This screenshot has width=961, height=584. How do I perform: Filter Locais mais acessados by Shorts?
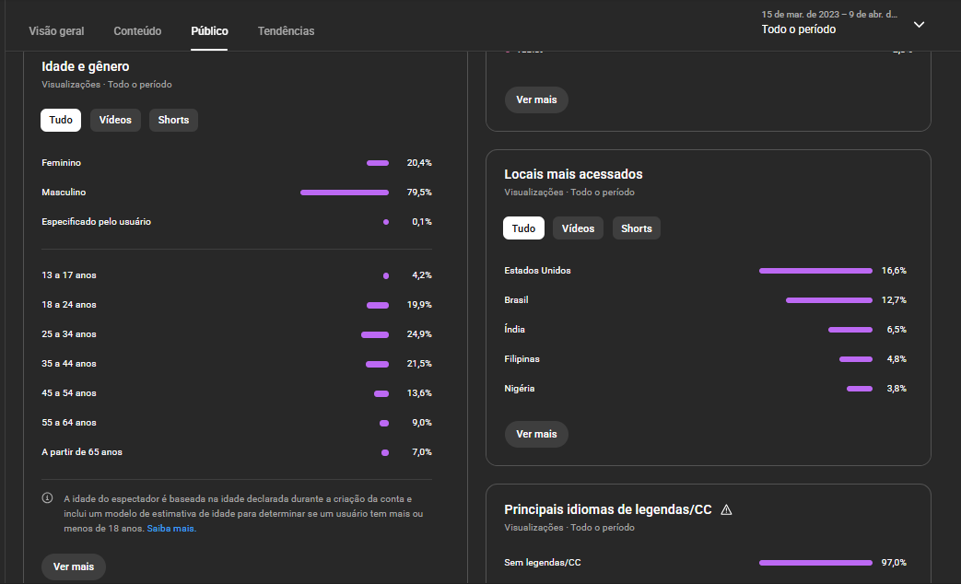pos(636,228)
